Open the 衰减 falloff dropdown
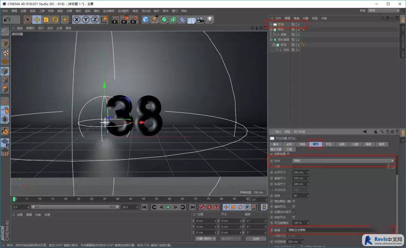This screenshot has width=406, height=248. [x=341, y=230]
